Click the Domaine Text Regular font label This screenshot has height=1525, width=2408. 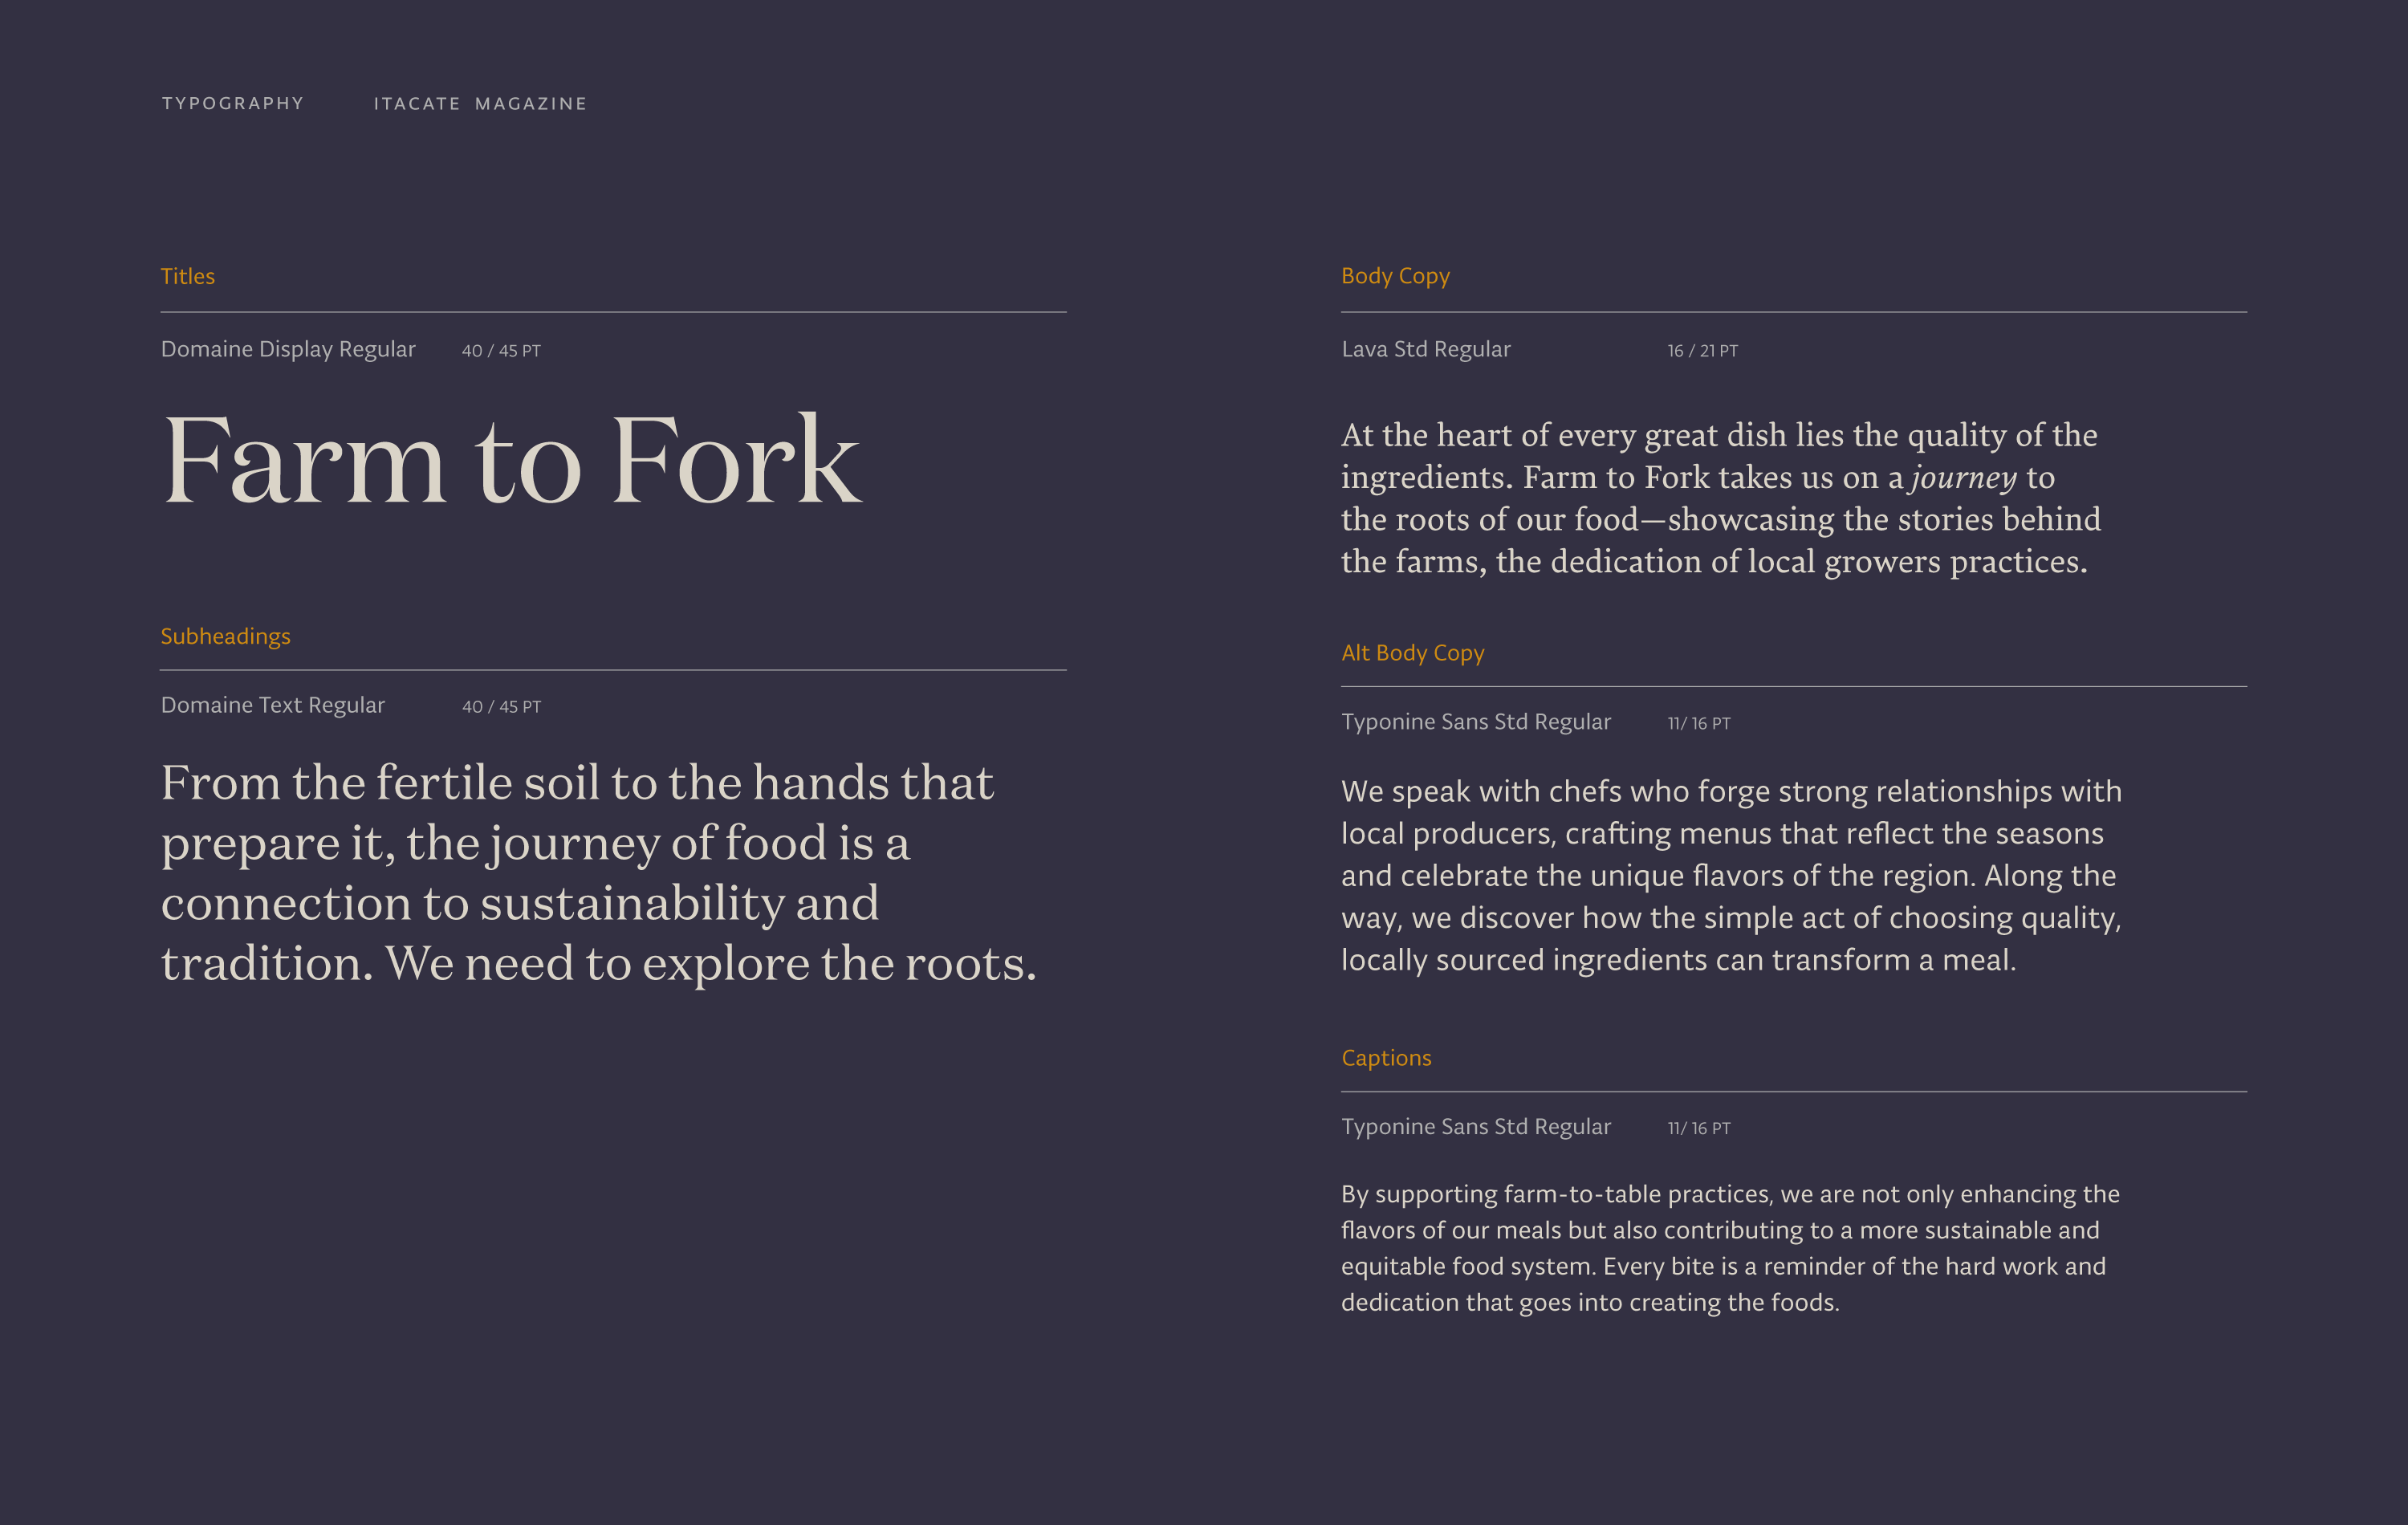(x=273, y=705)
